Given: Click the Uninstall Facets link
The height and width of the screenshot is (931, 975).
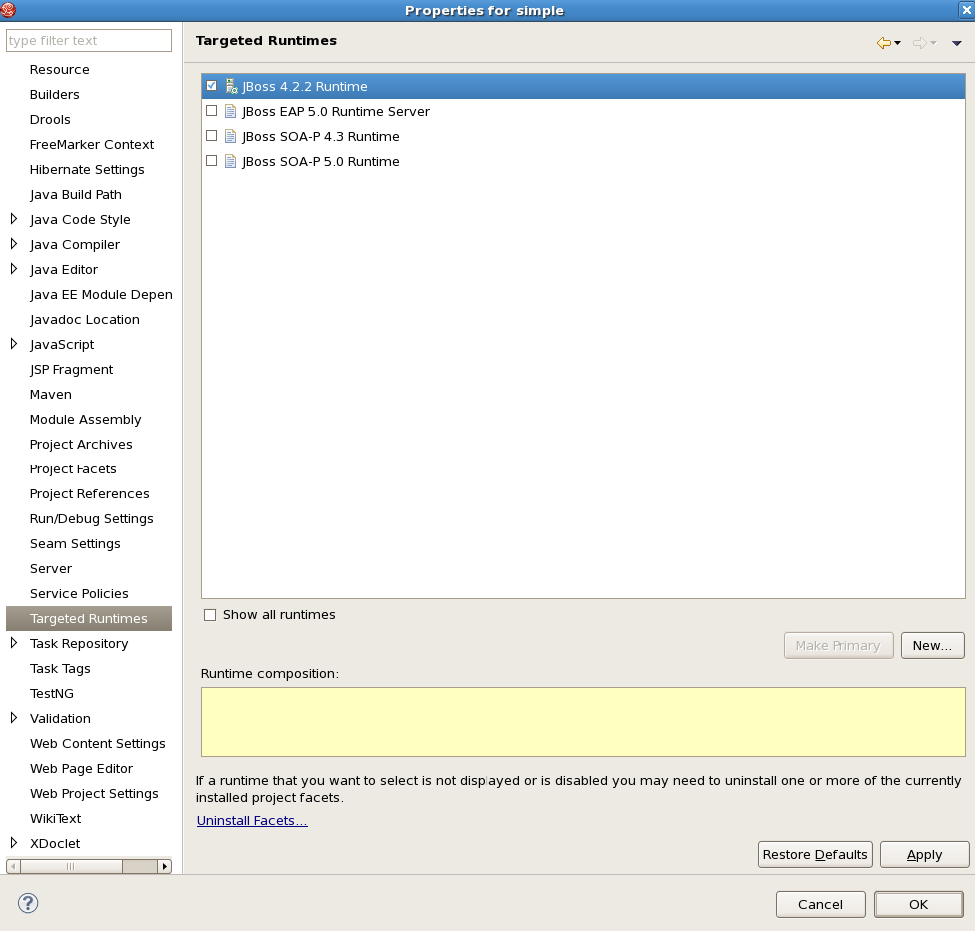Looking at the screenshot, I should [x=252, y=821].
